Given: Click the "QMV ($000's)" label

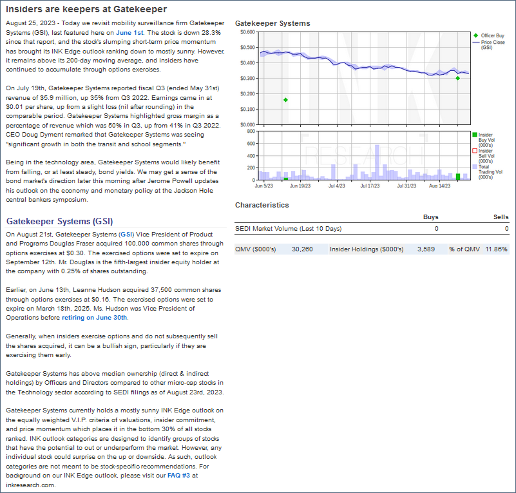Looking at the screenshot, I should point(255,249).
